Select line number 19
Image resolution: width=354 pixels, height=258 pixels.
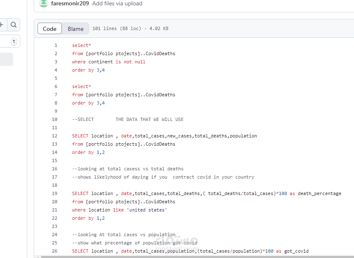pos(55,193)
